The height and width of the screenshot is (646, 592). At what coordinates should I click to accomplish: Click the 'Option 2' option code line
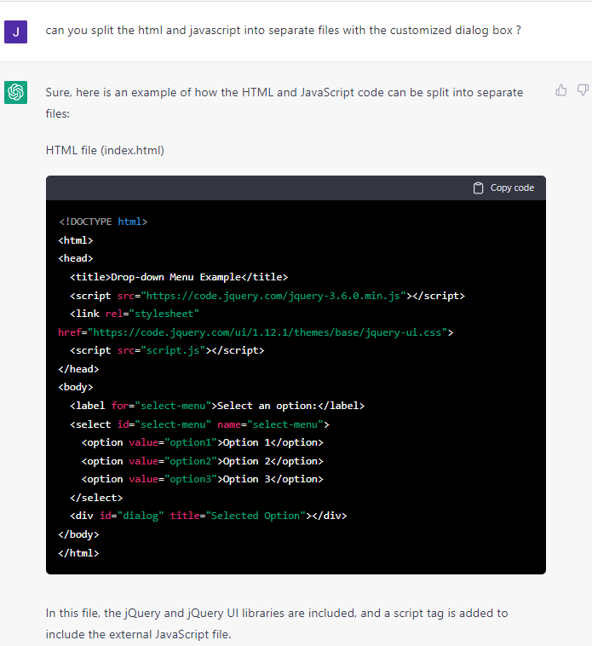pyautogui.click(x=203, y=461)
